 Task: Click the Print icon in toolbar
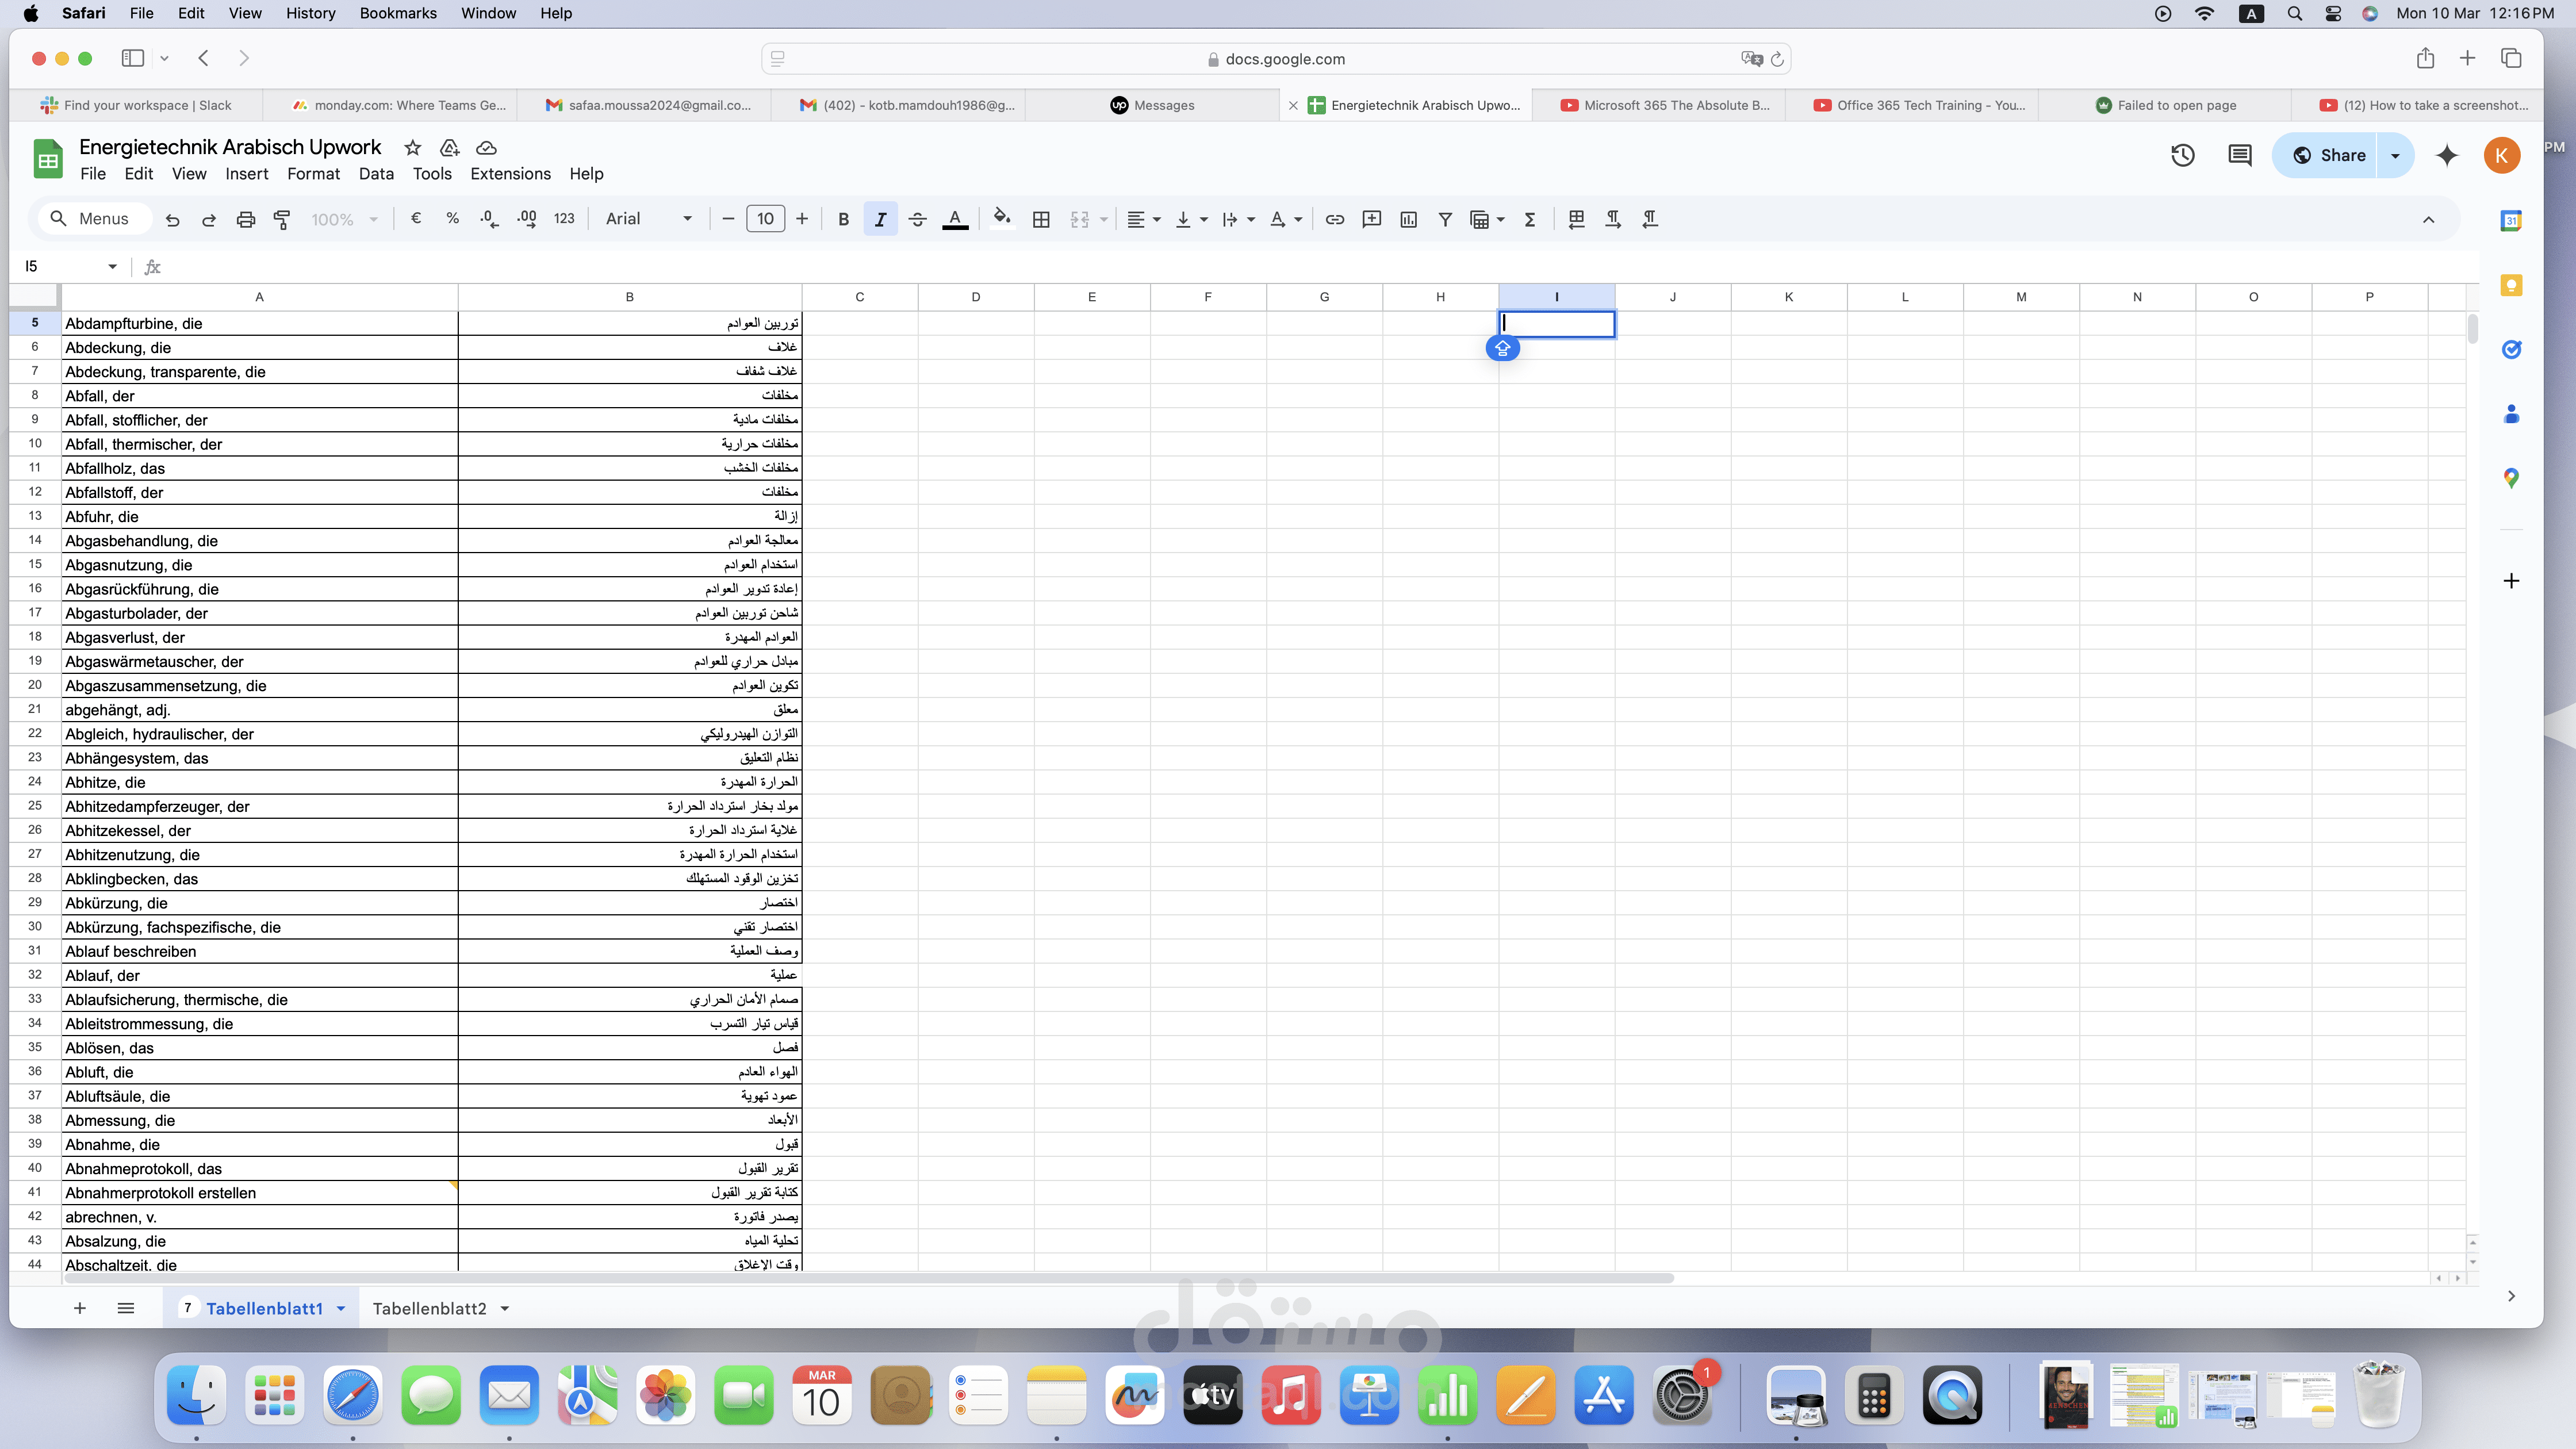[245, 219]
